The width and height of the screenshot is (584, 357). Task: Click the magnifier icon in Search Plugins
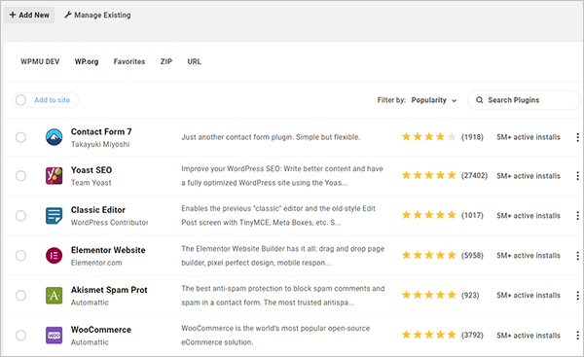click(x=479, y=100)
